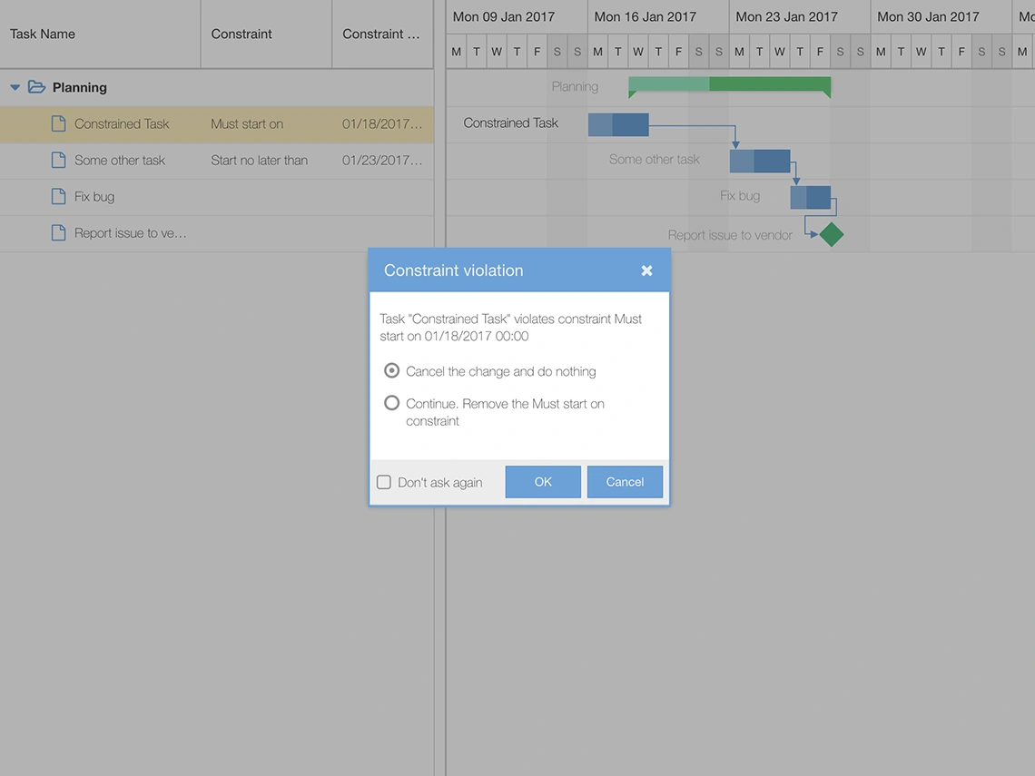The height and width of the screenshot is (776, 1035).
Task: Click the Constrained Task chart label
Action: (510, 123)
